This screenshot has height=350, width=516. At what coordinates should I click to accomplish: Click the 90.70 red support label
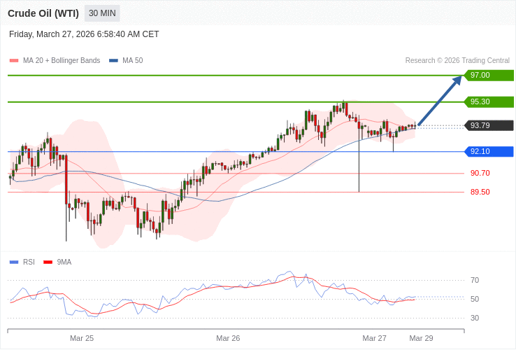pos(480,173)
